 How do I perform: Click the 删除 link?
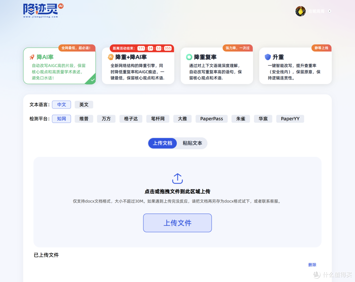point(312,265)
